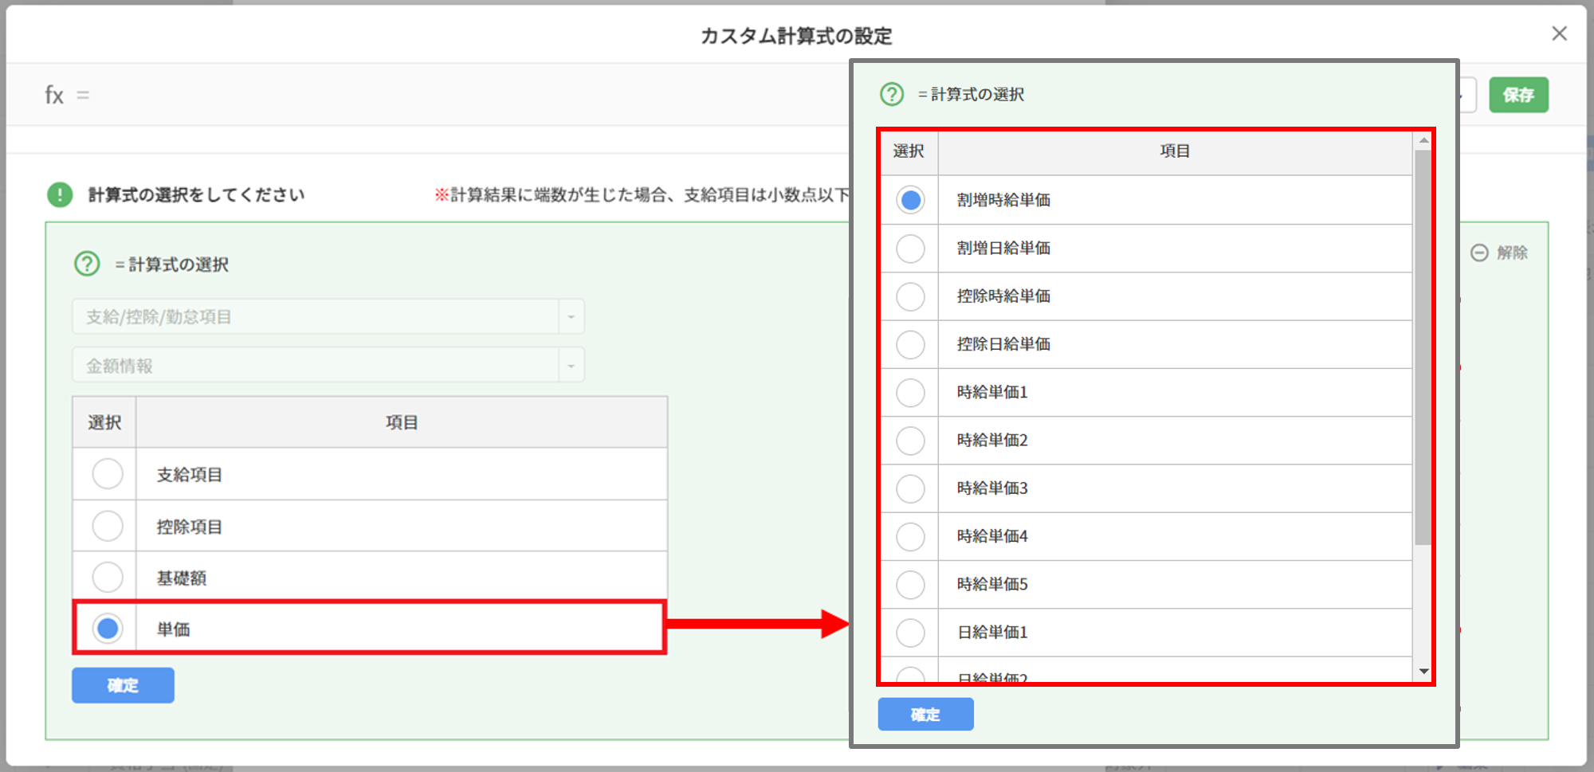Image resolution: width=1594 pixels, height=772 pixels.
Task: Click the 控除日給単価 label text
Action: 1003,344
